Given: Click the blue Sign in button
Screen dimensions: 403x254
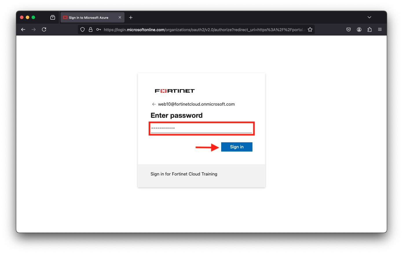Looking at the screenshot, I should 237,147.
